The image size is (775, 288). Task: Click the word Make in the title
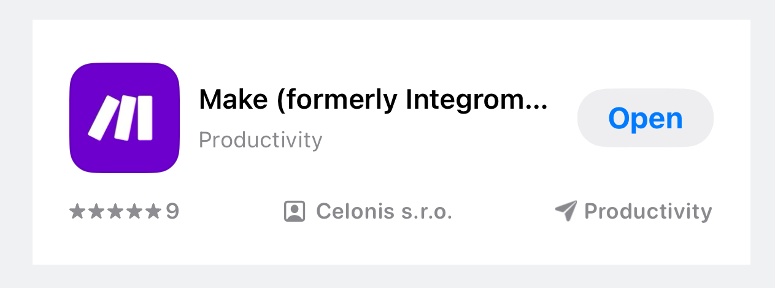pyautogui.click(x=234, y=99)
